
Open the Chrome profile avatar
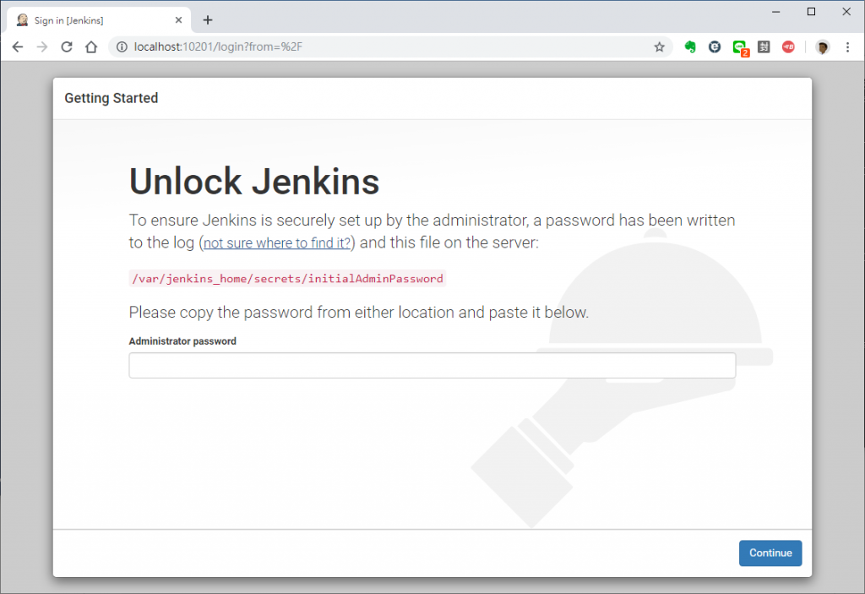(823, 47)
